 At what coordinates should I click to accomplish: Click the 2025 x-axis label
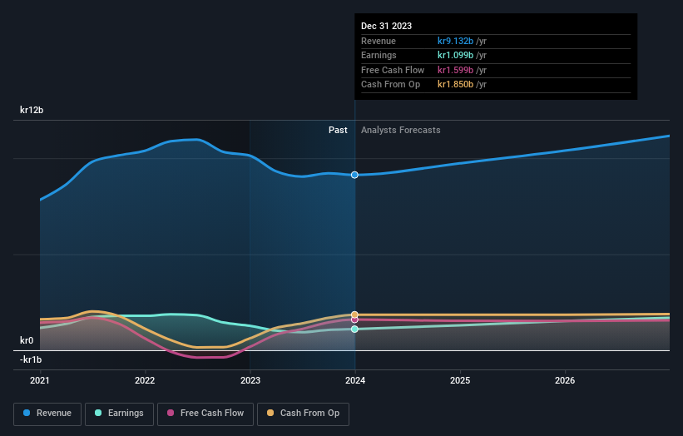click(460, 380)
